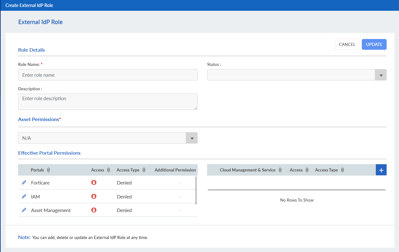Click the denied access icon for Forticare
399x252 pixels.
pyautogui.click(x=94, y=183)
